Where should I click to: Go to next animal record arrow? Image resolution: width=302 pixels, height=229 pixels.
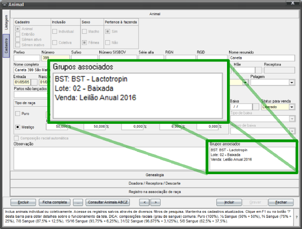[x=156, y=202]
